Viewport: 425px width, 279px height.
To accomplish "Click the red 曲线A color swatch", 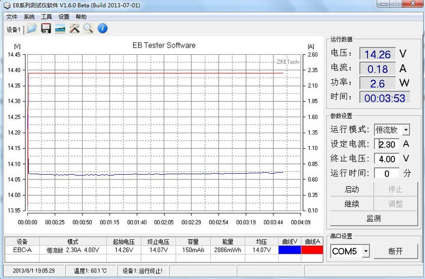I will point(312,250).
